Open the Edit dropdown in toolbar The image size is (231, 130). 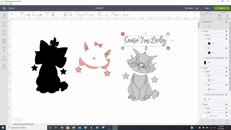pyautogui.click(x=53, y=15)
